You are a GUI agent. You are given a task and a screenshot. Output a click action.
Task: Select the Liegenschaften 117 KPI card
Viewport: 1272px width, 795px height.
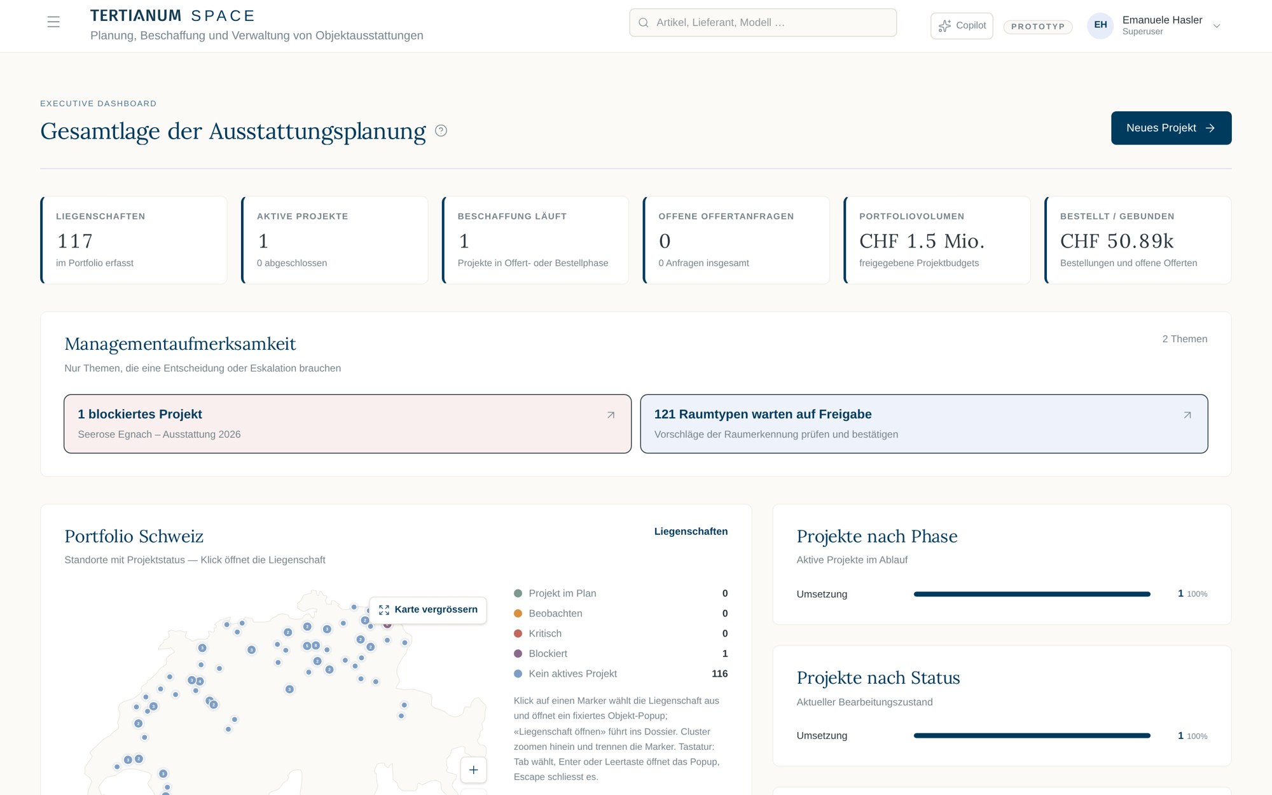pos(134,240)
